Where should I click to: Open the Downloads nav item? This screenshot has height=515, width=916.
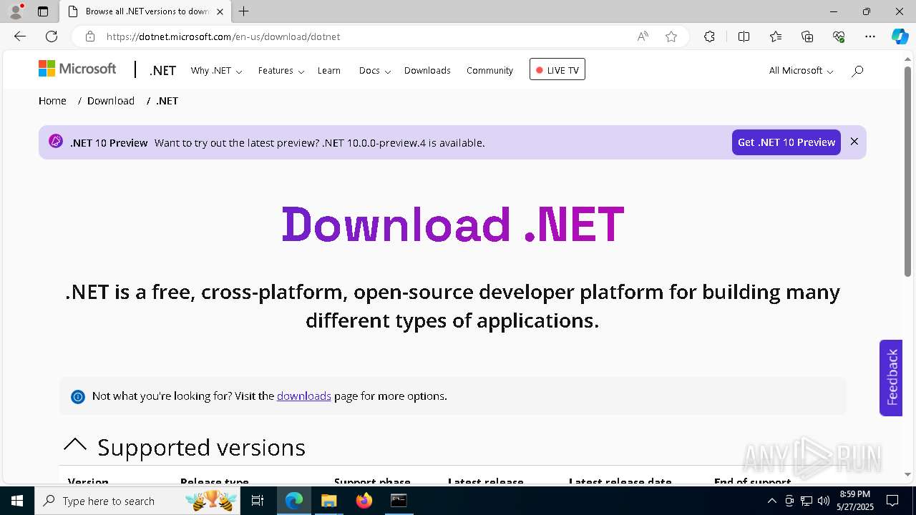[427, 70]
